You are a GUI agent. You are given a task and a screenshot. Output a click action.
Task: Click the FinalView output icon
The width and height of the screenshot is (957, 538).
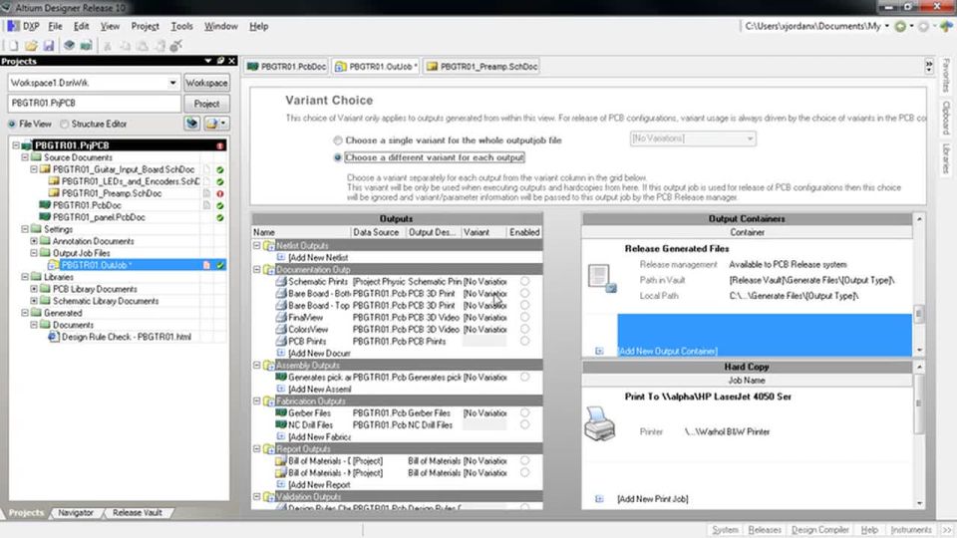[281, 317]
